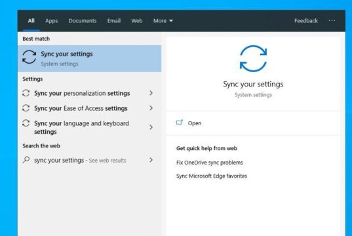Click the large blue sync icon in preview pane
The width and height of the screenshot is (352, 236).
click(253, 58)
